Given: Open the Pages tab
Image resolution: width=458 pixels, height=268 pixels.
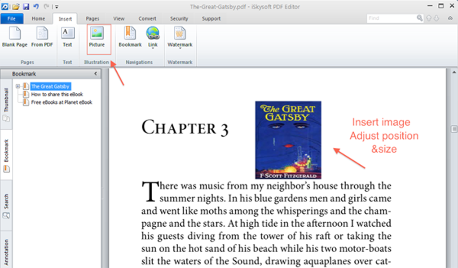Looking at the screenshot, I should (92, 18).
